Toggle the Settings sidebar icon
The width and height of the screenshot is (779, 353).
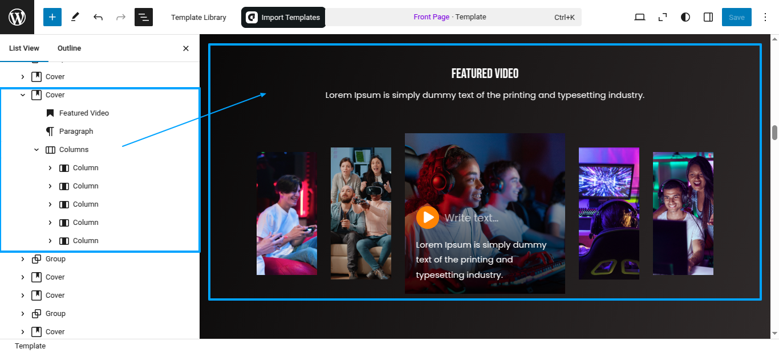708,17
